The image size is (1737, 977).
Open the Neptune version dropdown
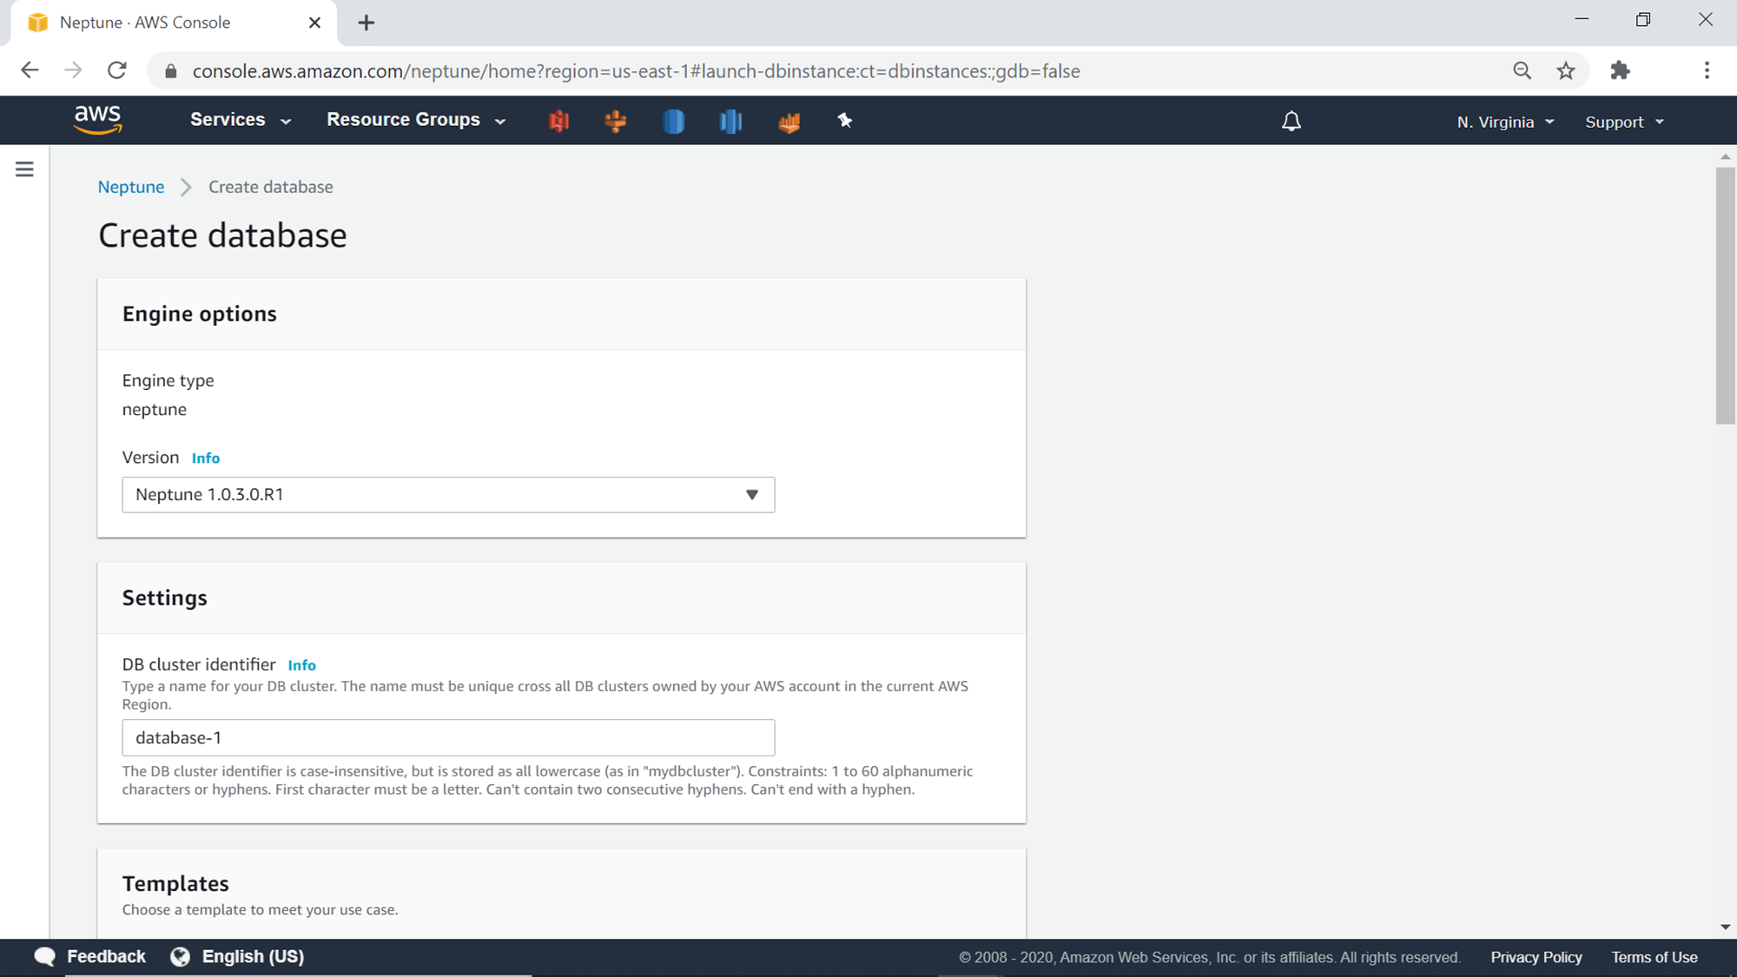(x=448, y=495)
